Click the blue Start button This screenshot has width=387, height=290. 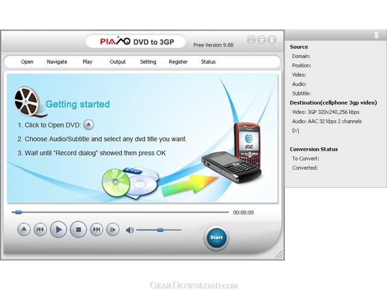pyautogui.click(x=216, y=237)
